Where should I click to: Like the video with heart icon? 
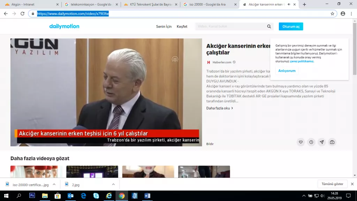301,142
